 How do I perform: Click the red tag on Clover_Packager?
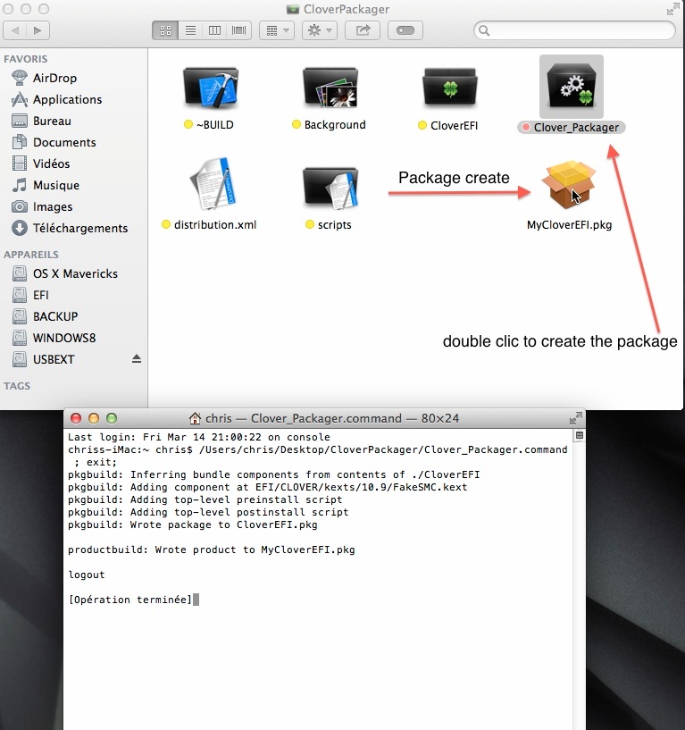[526, 127]
